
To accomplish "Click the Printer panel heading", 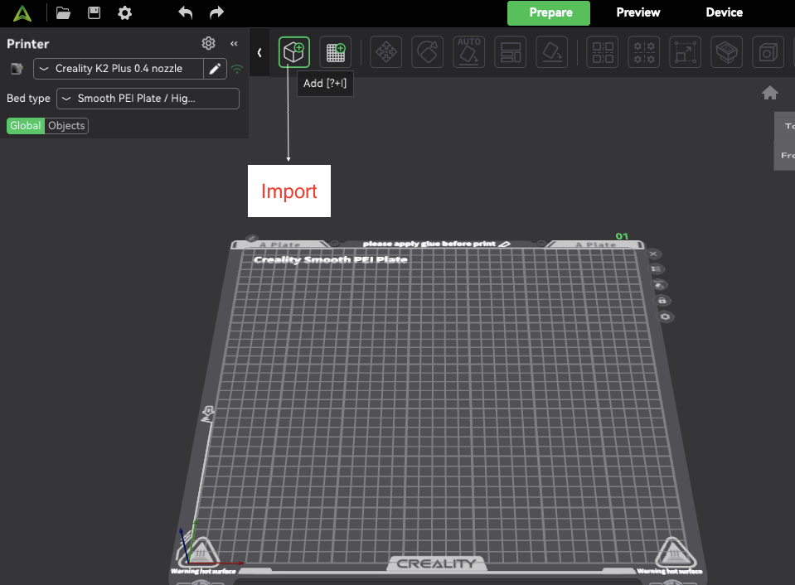I will [28, 44].
